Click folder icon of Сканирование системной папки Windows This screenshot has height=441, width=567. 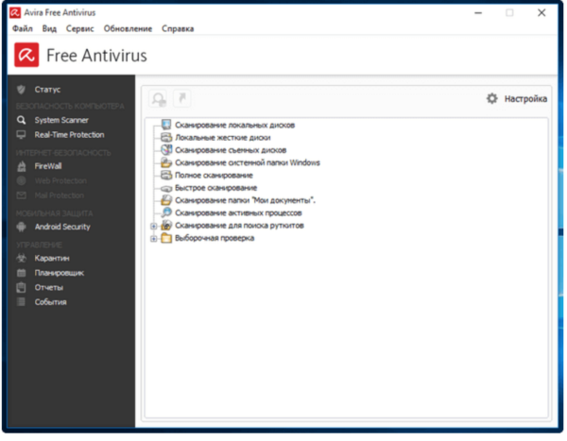(166, 162)
